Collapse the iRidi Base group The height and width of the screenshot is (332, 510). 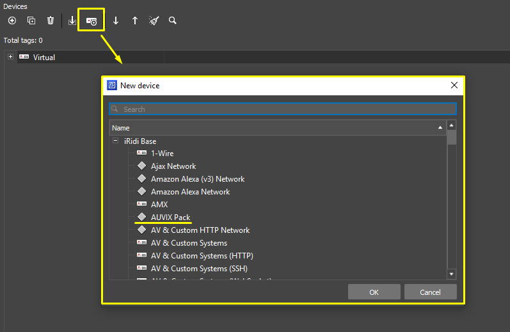point(115,141)
